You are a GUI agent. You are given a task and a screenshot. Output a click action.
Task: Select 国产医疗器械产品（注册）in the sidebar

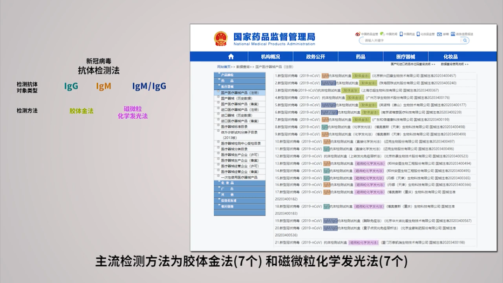[x=239, y=93]
